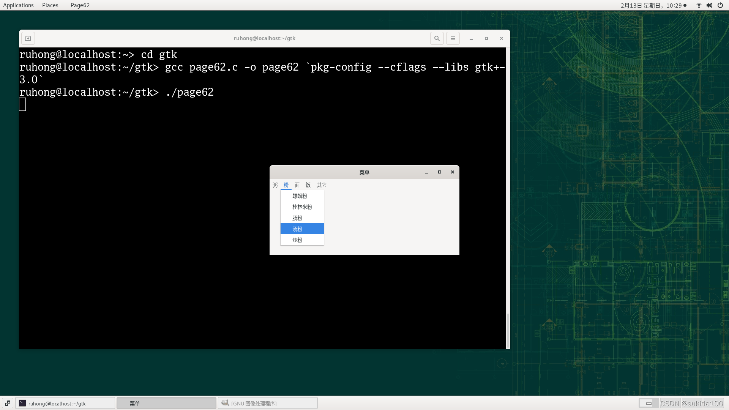Open the Places menu
Viewport: 729px width, 410px height.
[x=50, y=5]
